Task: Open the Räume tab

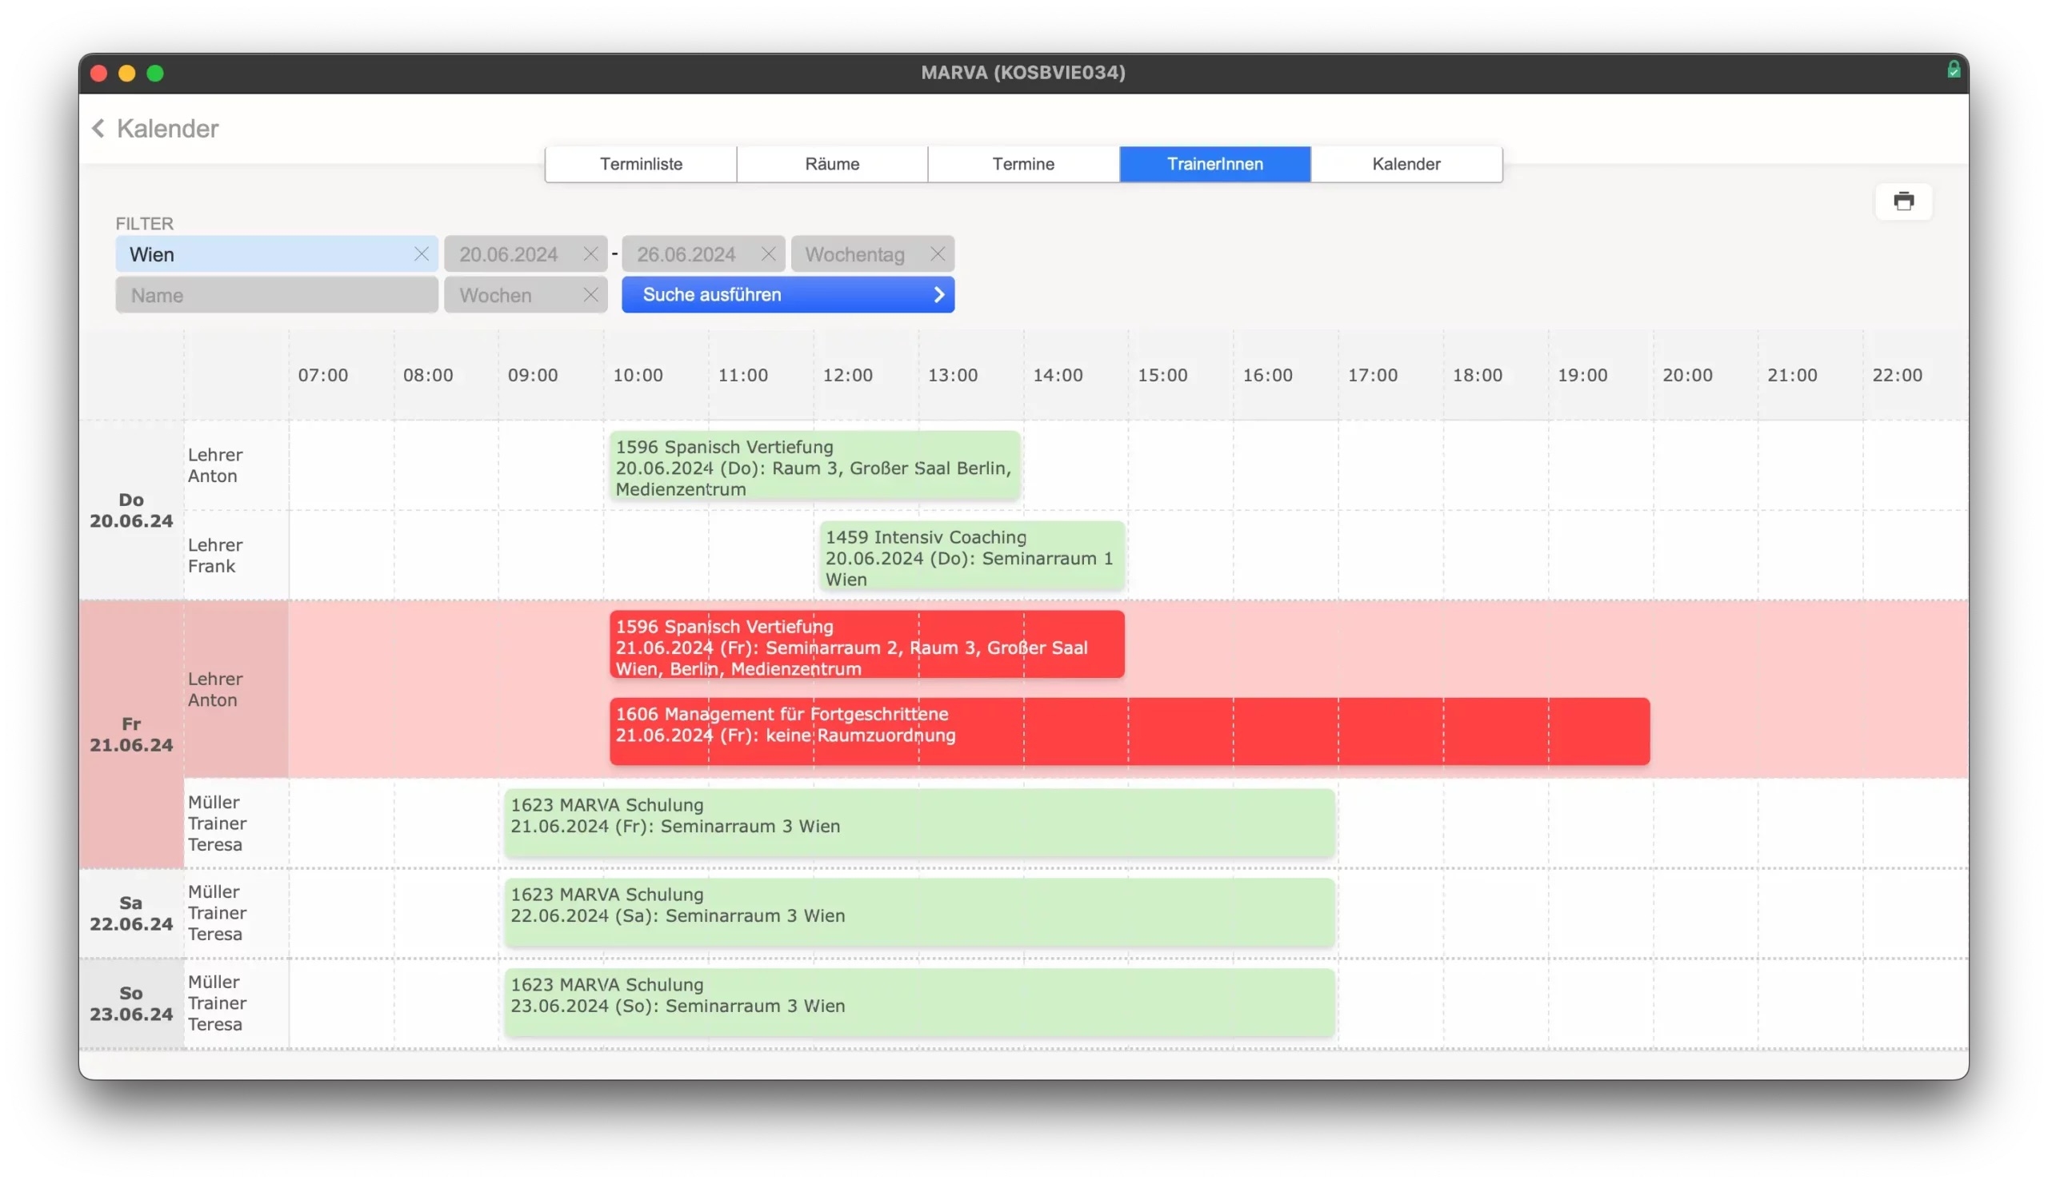Action: click(x=831, y=164)
